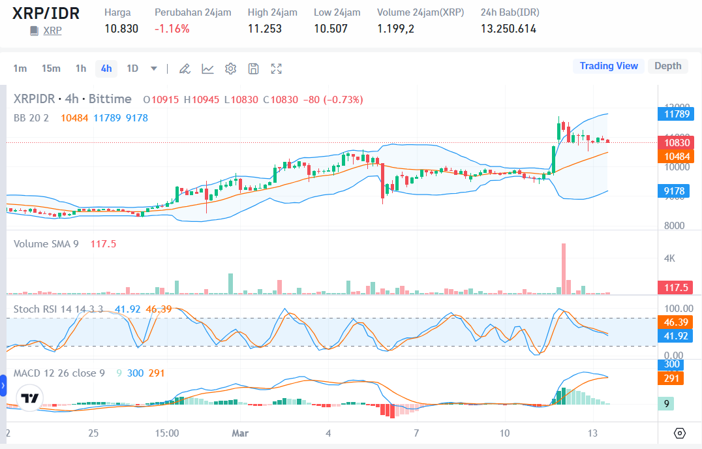The image size is (702, 449).
Task: Save chart with floppy disk icon
Action: 253,69
